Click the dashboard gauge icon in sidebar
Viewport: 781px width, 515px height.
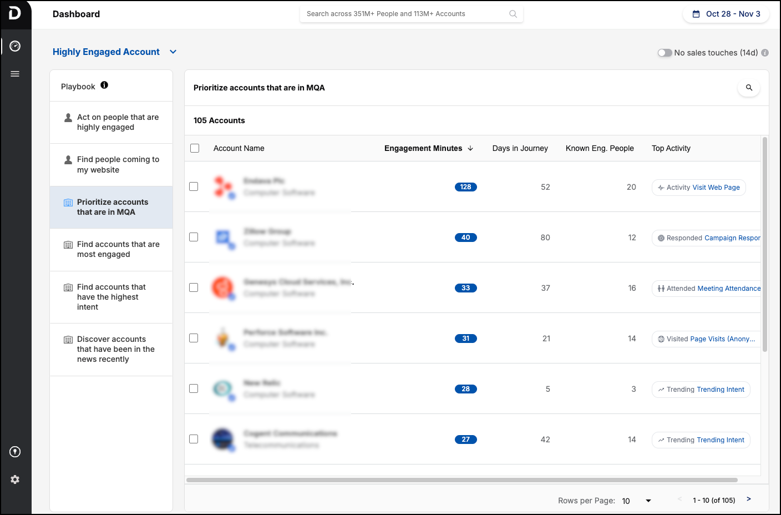coord(15,46)
